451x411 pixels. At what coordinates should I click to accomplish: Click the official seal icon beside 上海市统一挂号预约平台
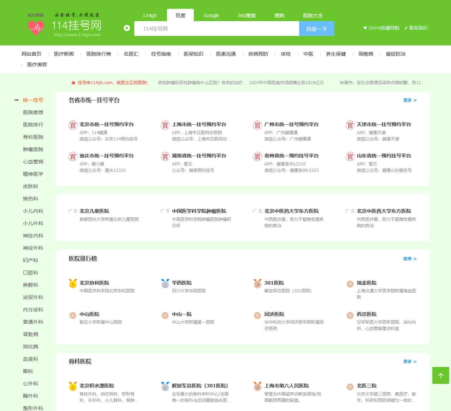(165, 125)
